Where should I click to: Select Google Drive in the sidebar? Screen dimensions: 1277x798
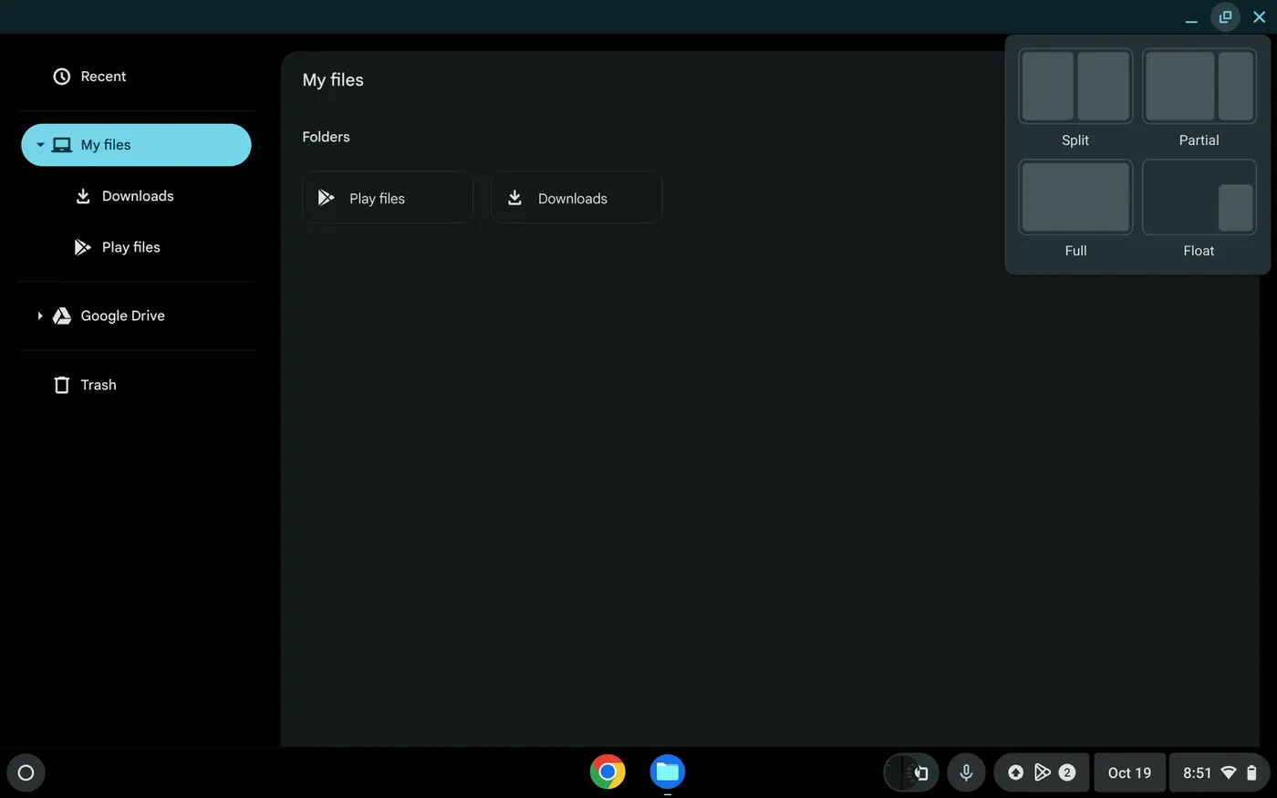pos(122,316)
